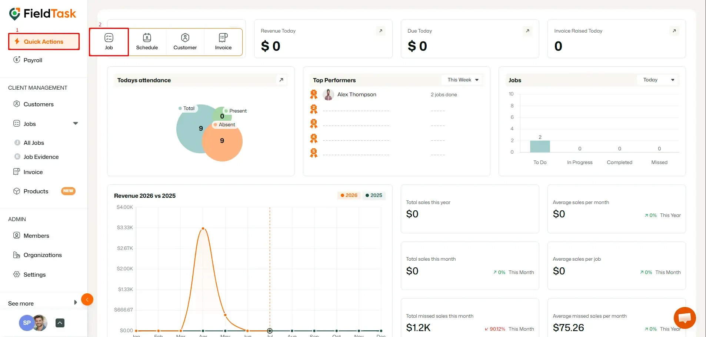Open Organizations in the sidebar
Viewport: 706px width, 337px height.
click(x=43, y=255)
